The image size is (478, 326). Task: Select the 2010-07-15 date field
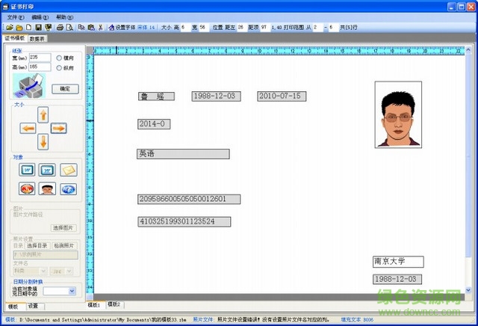coord(282,96)
